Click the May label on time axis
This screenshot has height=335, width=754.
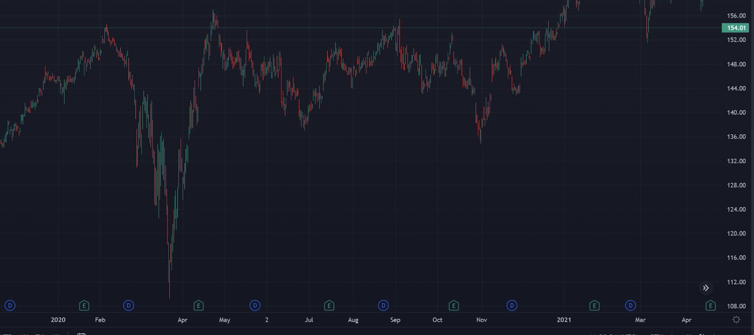click(225, 320)
